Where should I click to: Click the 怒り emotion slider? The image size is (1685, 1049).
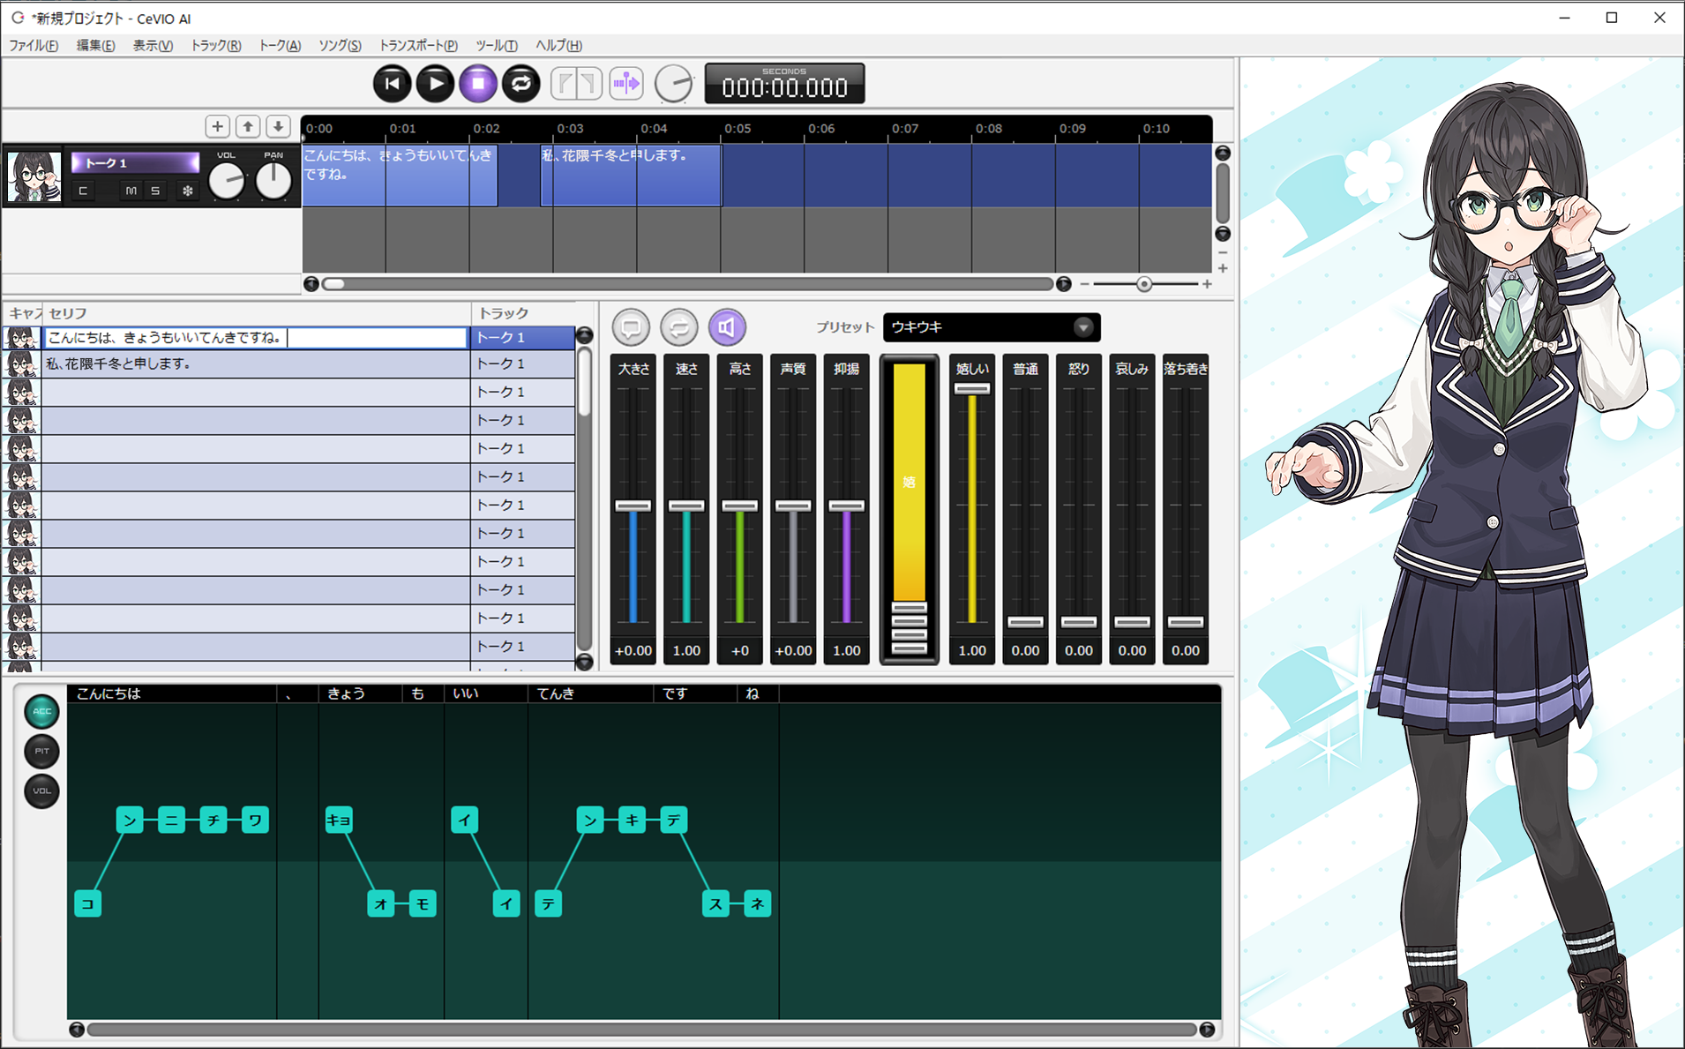(1079, 622)
